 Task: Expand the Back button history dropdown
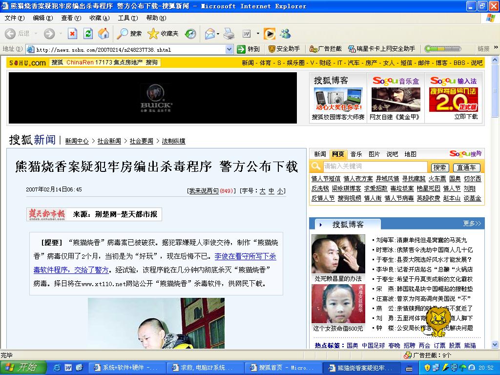[36, 34]
